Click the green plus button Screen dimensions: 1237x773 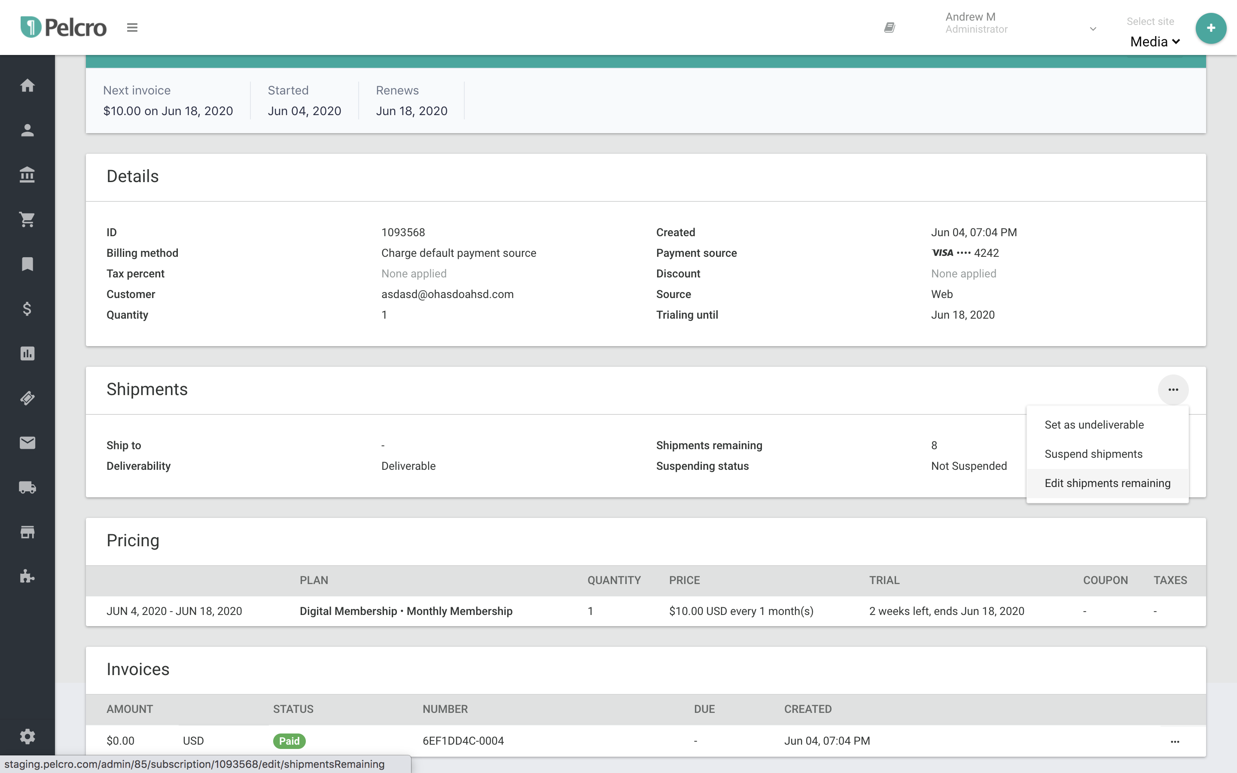tap(1210, 28)
